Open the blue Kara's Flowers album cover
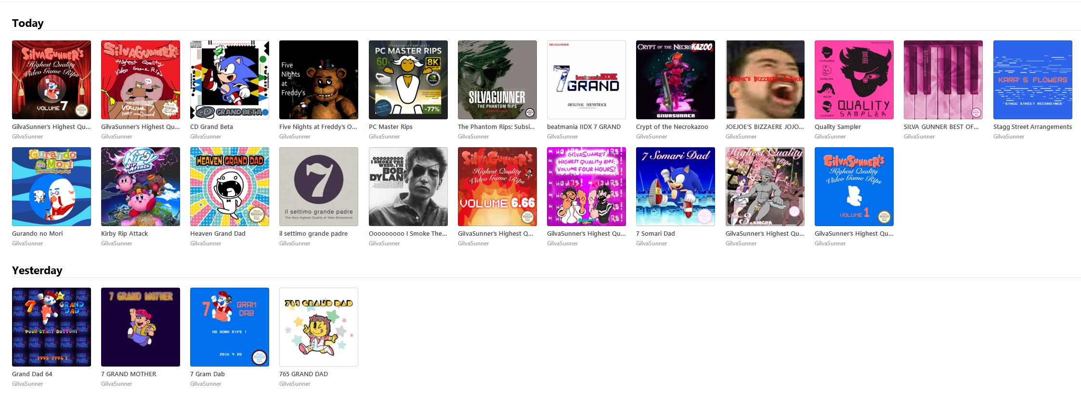Screen dimensions: 1081x393 pos(1033,80)
